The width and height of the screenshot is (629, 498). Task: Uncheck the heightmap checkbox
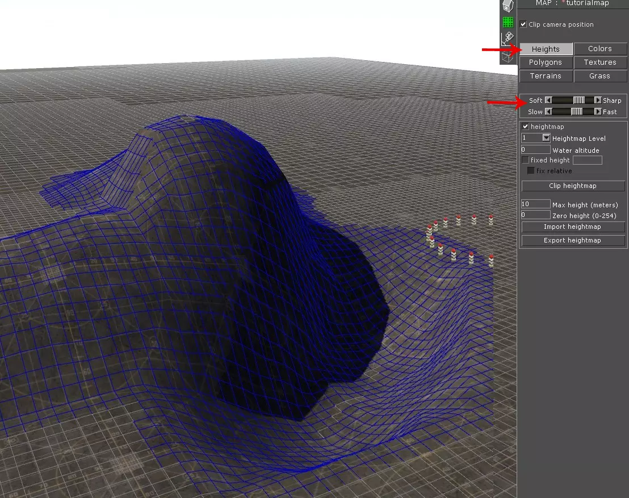click(x=526, y=127)
